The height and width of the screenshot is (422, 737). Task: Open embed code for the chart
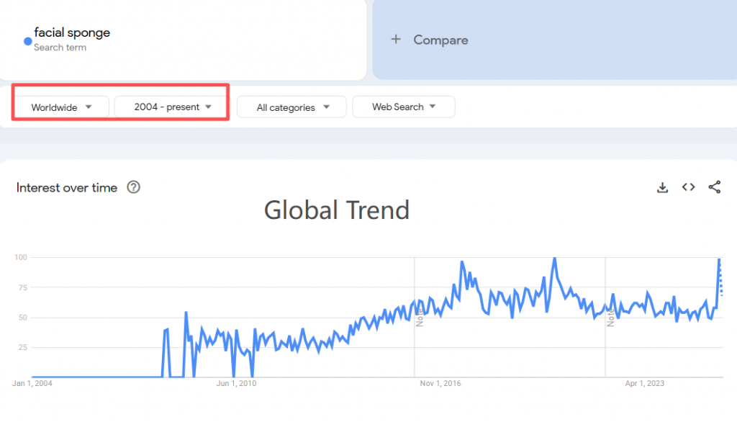point(688,187)
